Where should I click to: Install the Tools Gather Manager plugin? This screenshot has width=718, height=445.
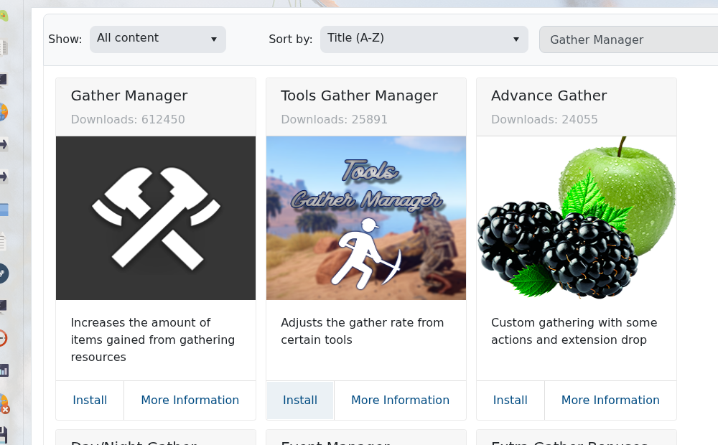300,400
